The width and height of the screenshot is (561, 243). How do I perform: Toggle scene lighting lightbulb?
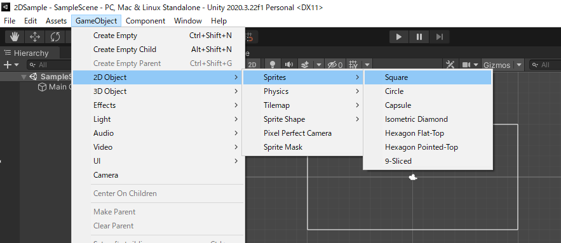tap(273, 65)
